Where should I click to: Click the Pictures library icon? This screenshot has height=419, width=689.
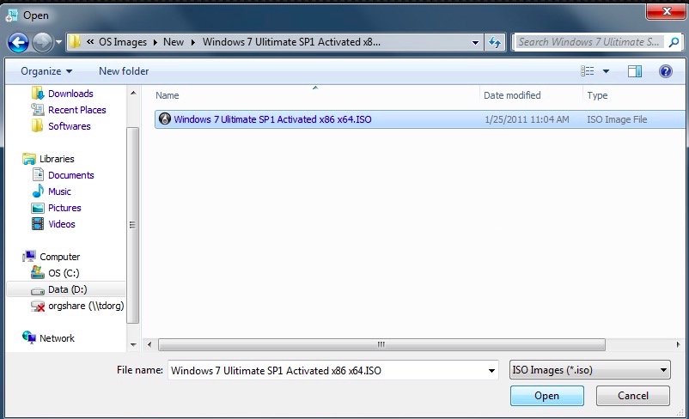(38, 208)
